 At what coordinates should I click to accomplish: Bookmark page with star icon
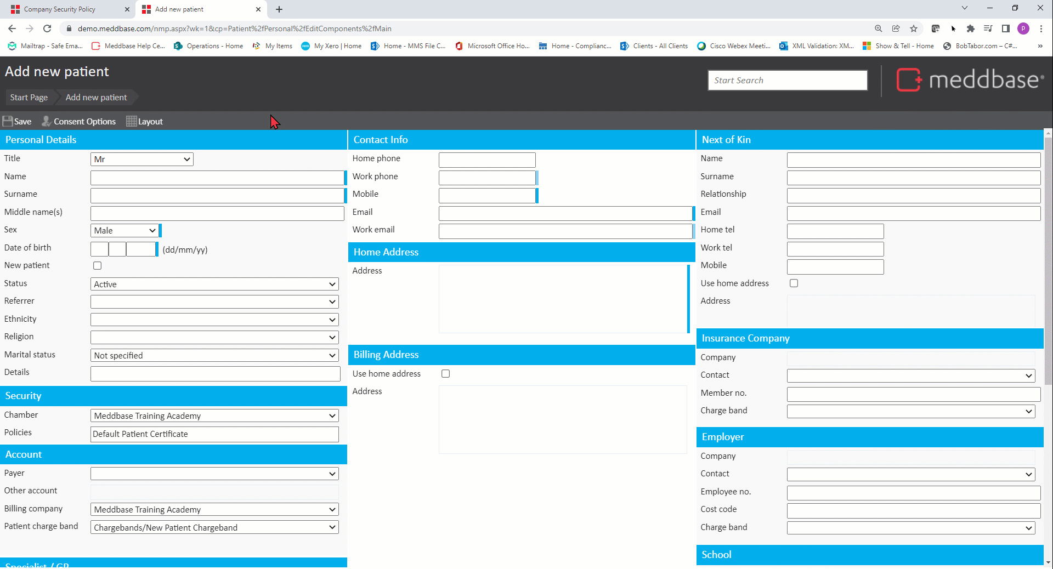(913, 29)
